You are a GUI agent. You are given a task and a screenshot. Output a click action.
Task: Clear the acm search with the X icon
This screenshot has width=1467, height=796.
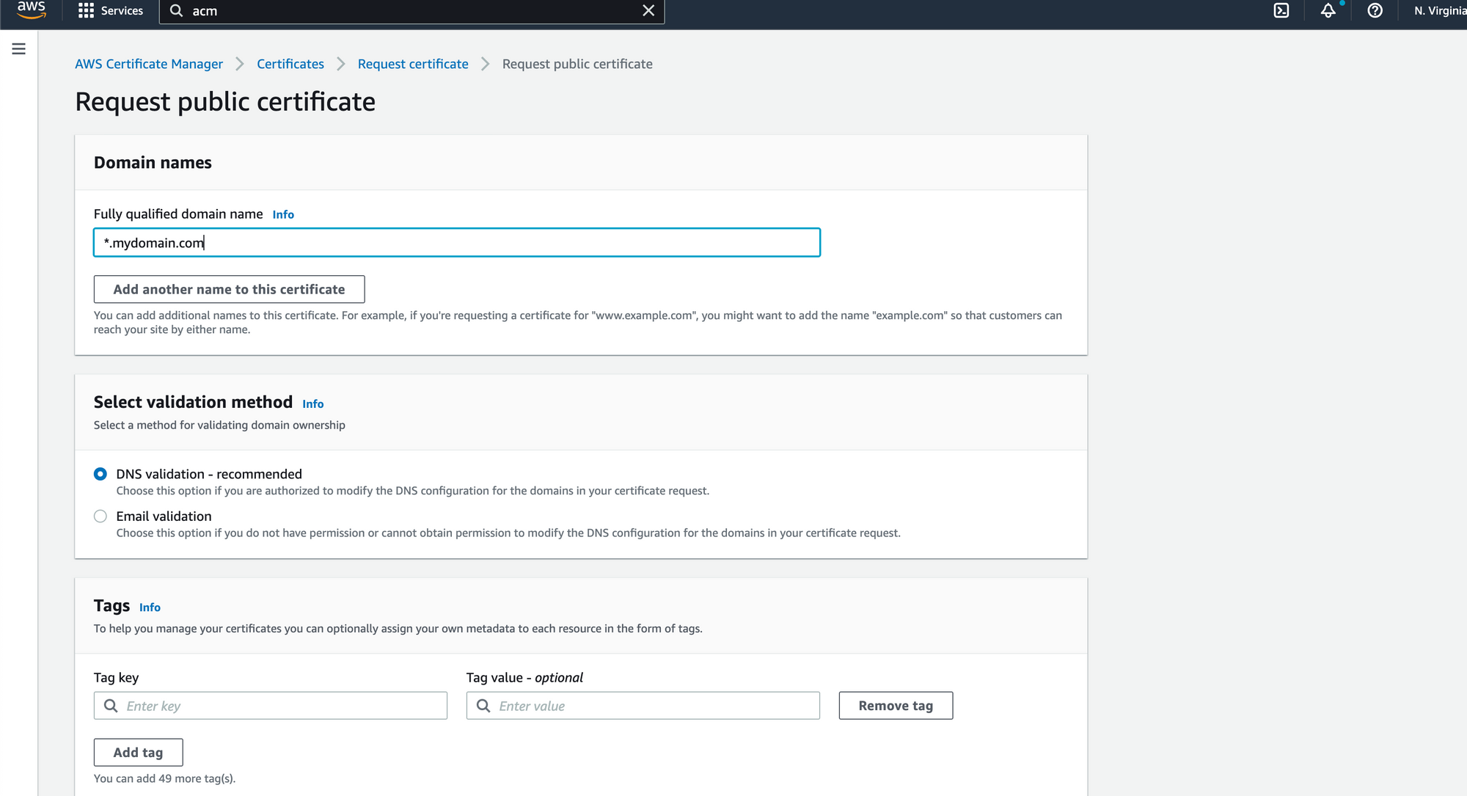pyautogui.click(x=648, y=11)
